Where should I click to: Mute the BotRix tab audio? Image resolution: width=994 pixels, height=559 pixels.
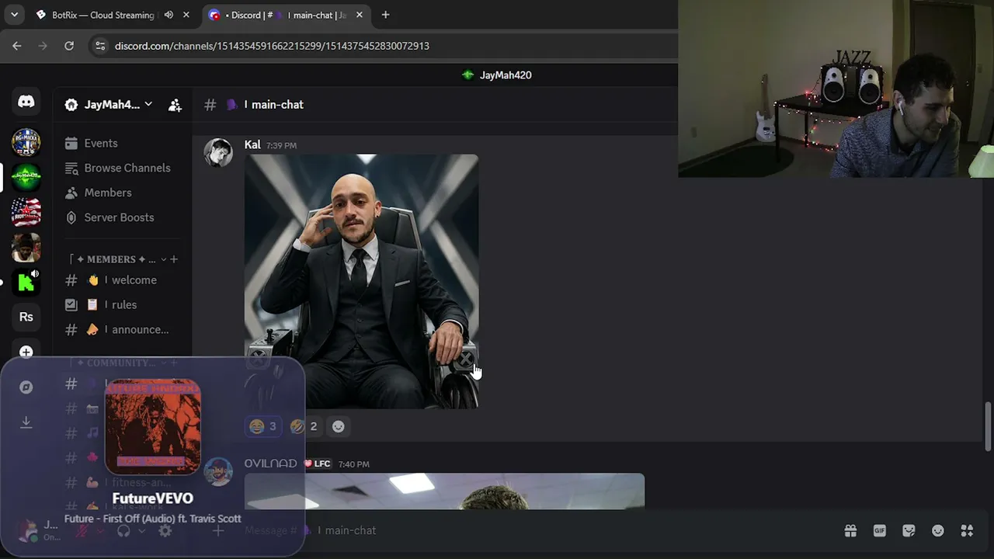[169, 15]
